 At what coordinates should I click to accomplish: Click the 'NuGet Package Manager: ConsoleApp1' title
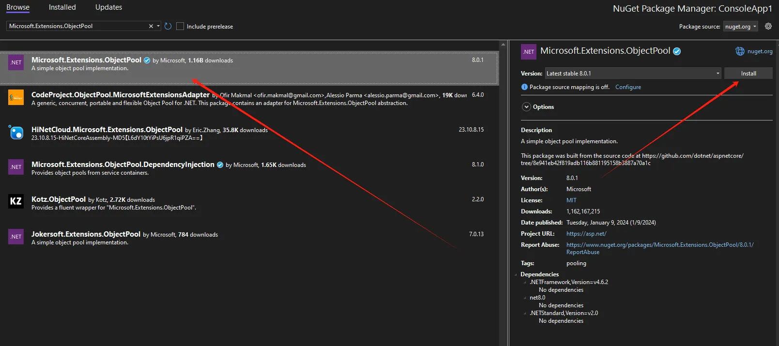point(692,9)
